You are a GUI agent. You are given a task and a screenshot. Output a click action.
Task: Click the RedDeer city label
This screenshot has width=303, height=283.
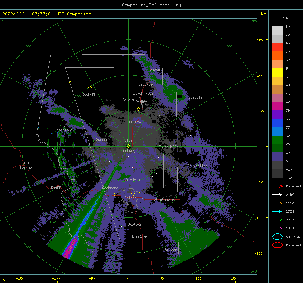click(143, 102)
